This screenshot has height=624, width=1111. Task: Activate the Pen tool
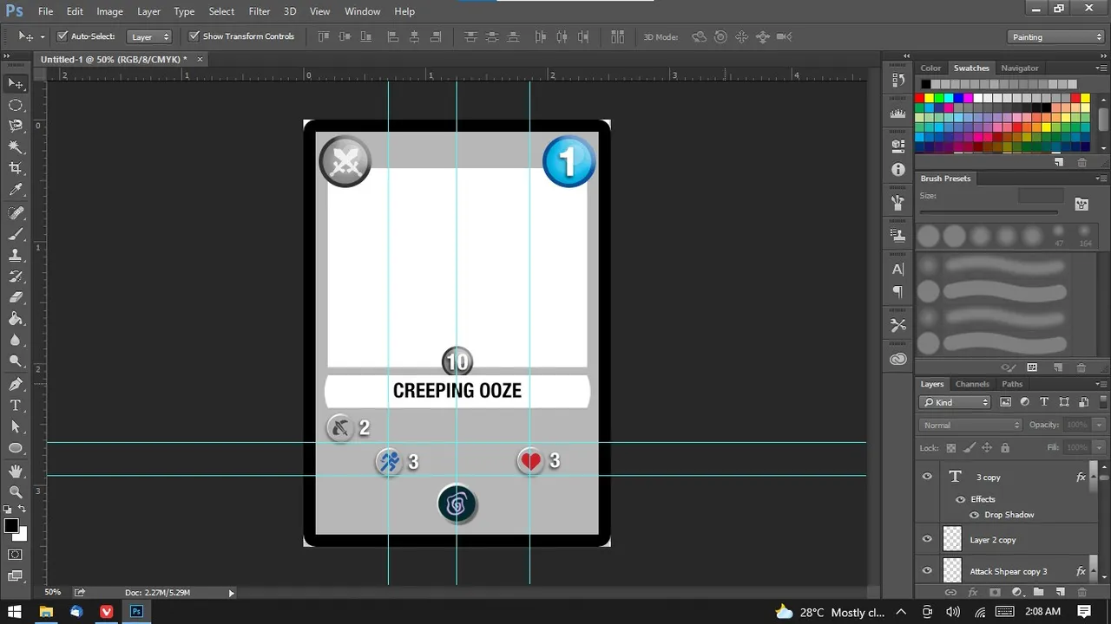[x=16, y=384]
